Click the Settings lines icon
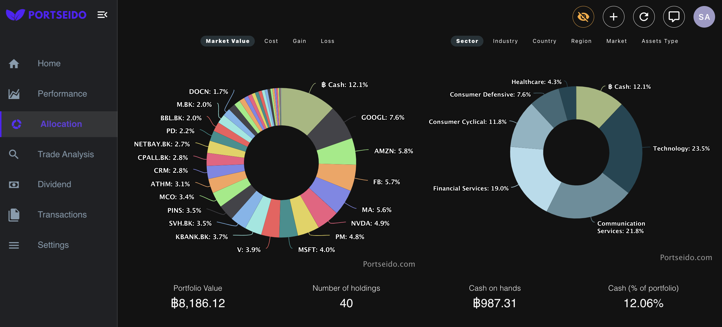Screen dimensions: 722x327 [14, 245]
